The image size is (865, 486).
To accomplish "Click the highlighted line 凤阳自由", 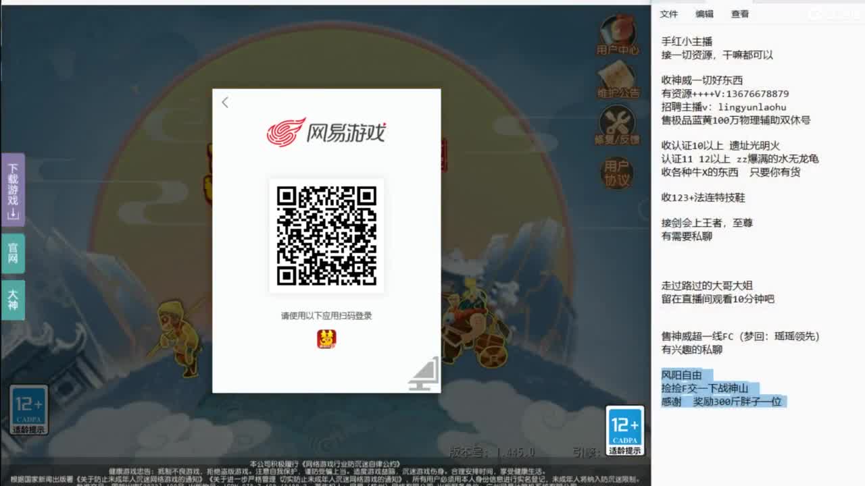I will (681, 375).
